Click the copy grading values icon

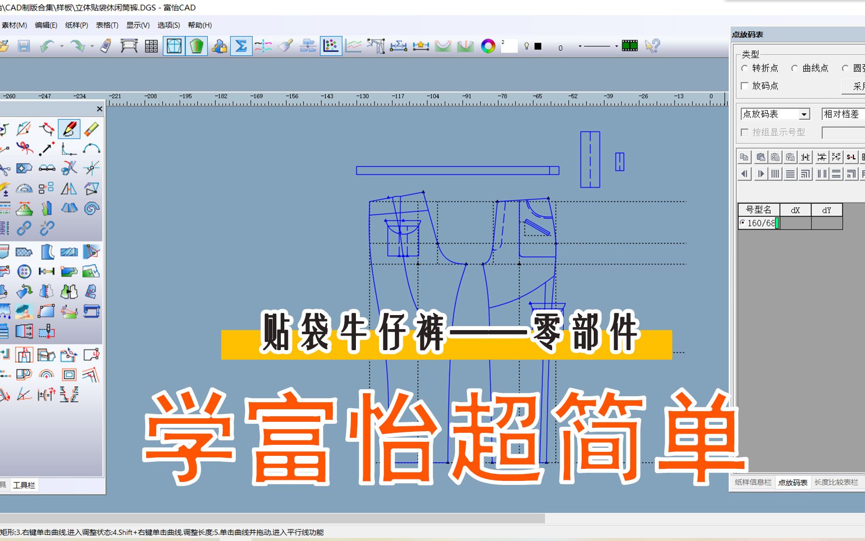point(744,157)
